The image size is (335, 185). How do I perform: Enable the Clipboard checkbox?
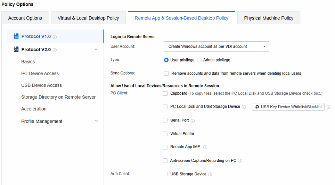pos(165,93)
